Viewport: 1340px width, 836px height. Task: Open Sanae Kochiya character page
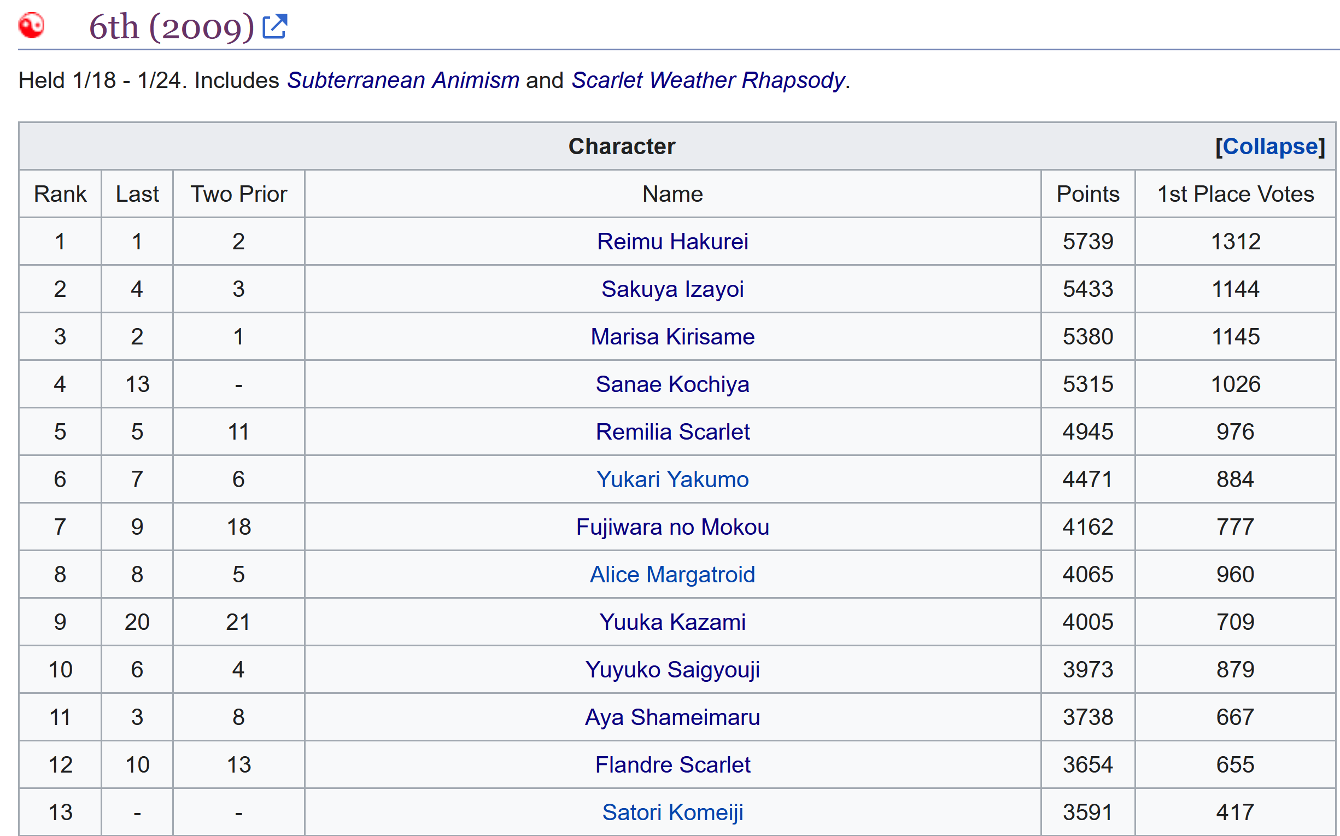[x=672, y=384]
